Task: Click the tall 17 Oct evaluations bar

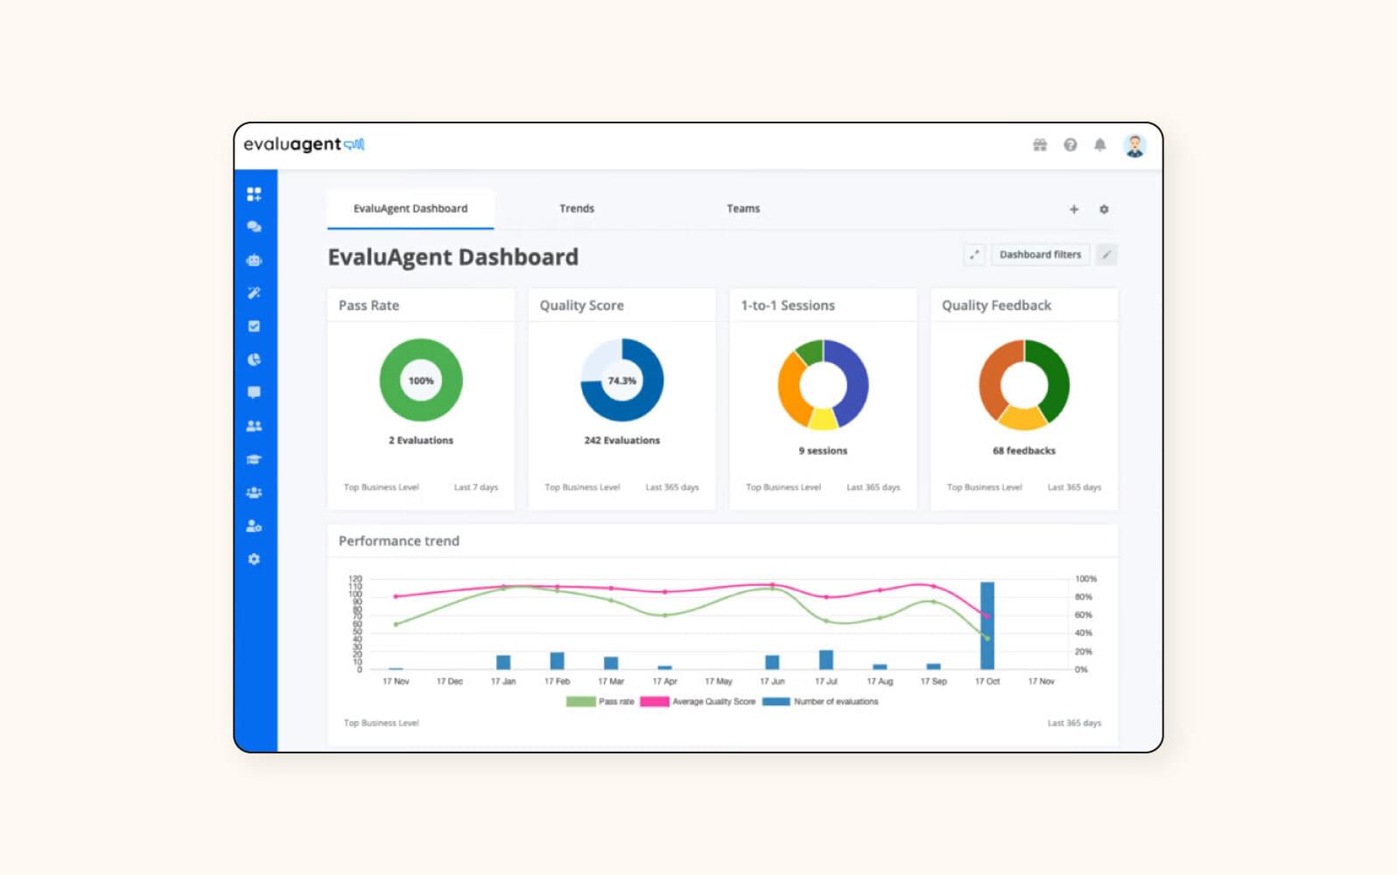Action: (987, 626)
